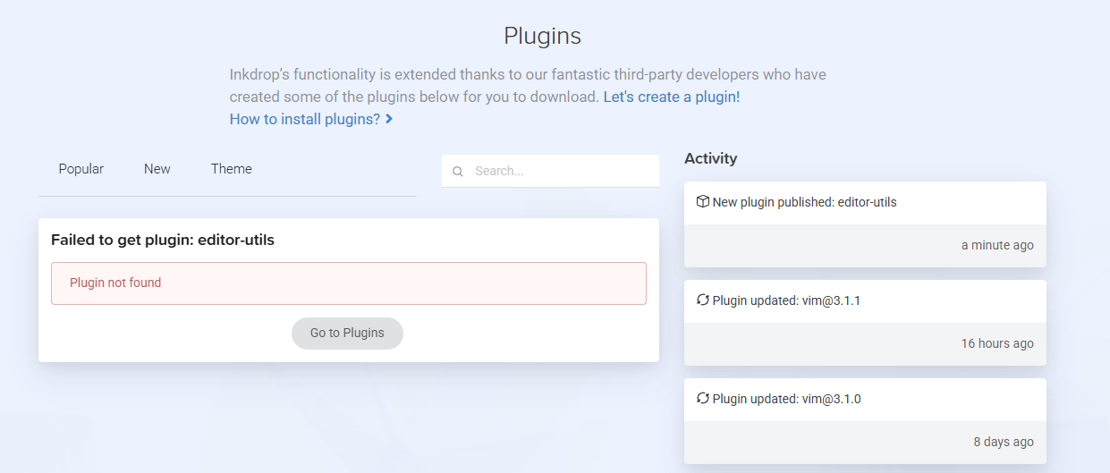Click the '8 days ago' timestamp
Screen dimensions: 1110x473
tap(1004, 442)
